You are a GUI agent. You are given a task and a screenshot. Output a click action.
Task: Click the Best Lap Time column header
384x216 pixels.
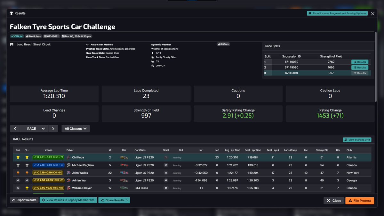(253, 150)
